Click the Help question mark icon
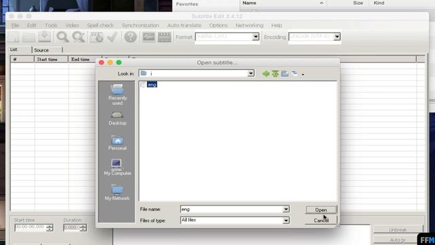 point(130,37)
